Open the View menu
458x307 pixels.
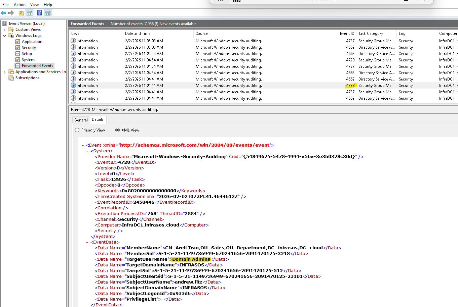click(34, 5)
